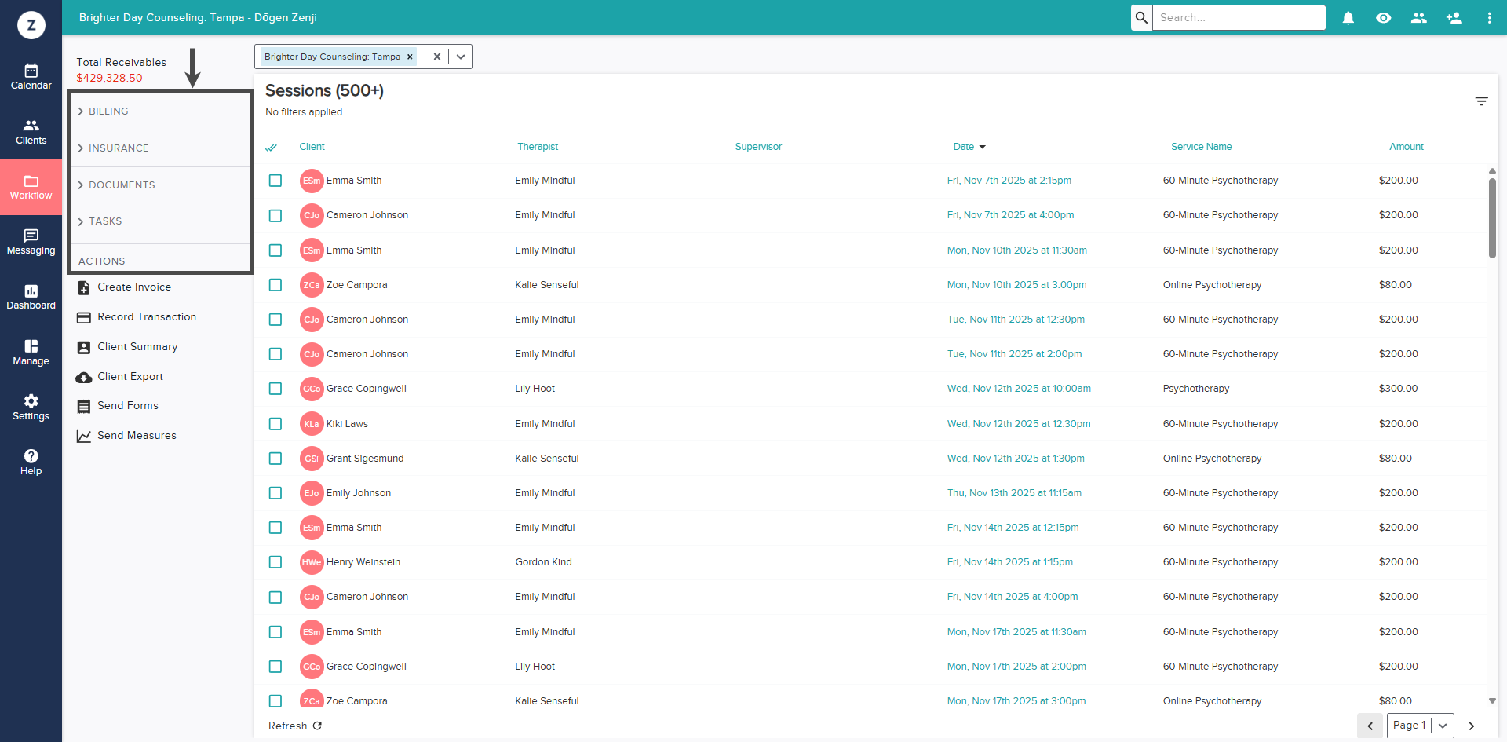The height and width of the screenshot is (742, 1507).
Task: Click the Send Measures chart icon
Action: pyautogui.click(x=84, y=437)
